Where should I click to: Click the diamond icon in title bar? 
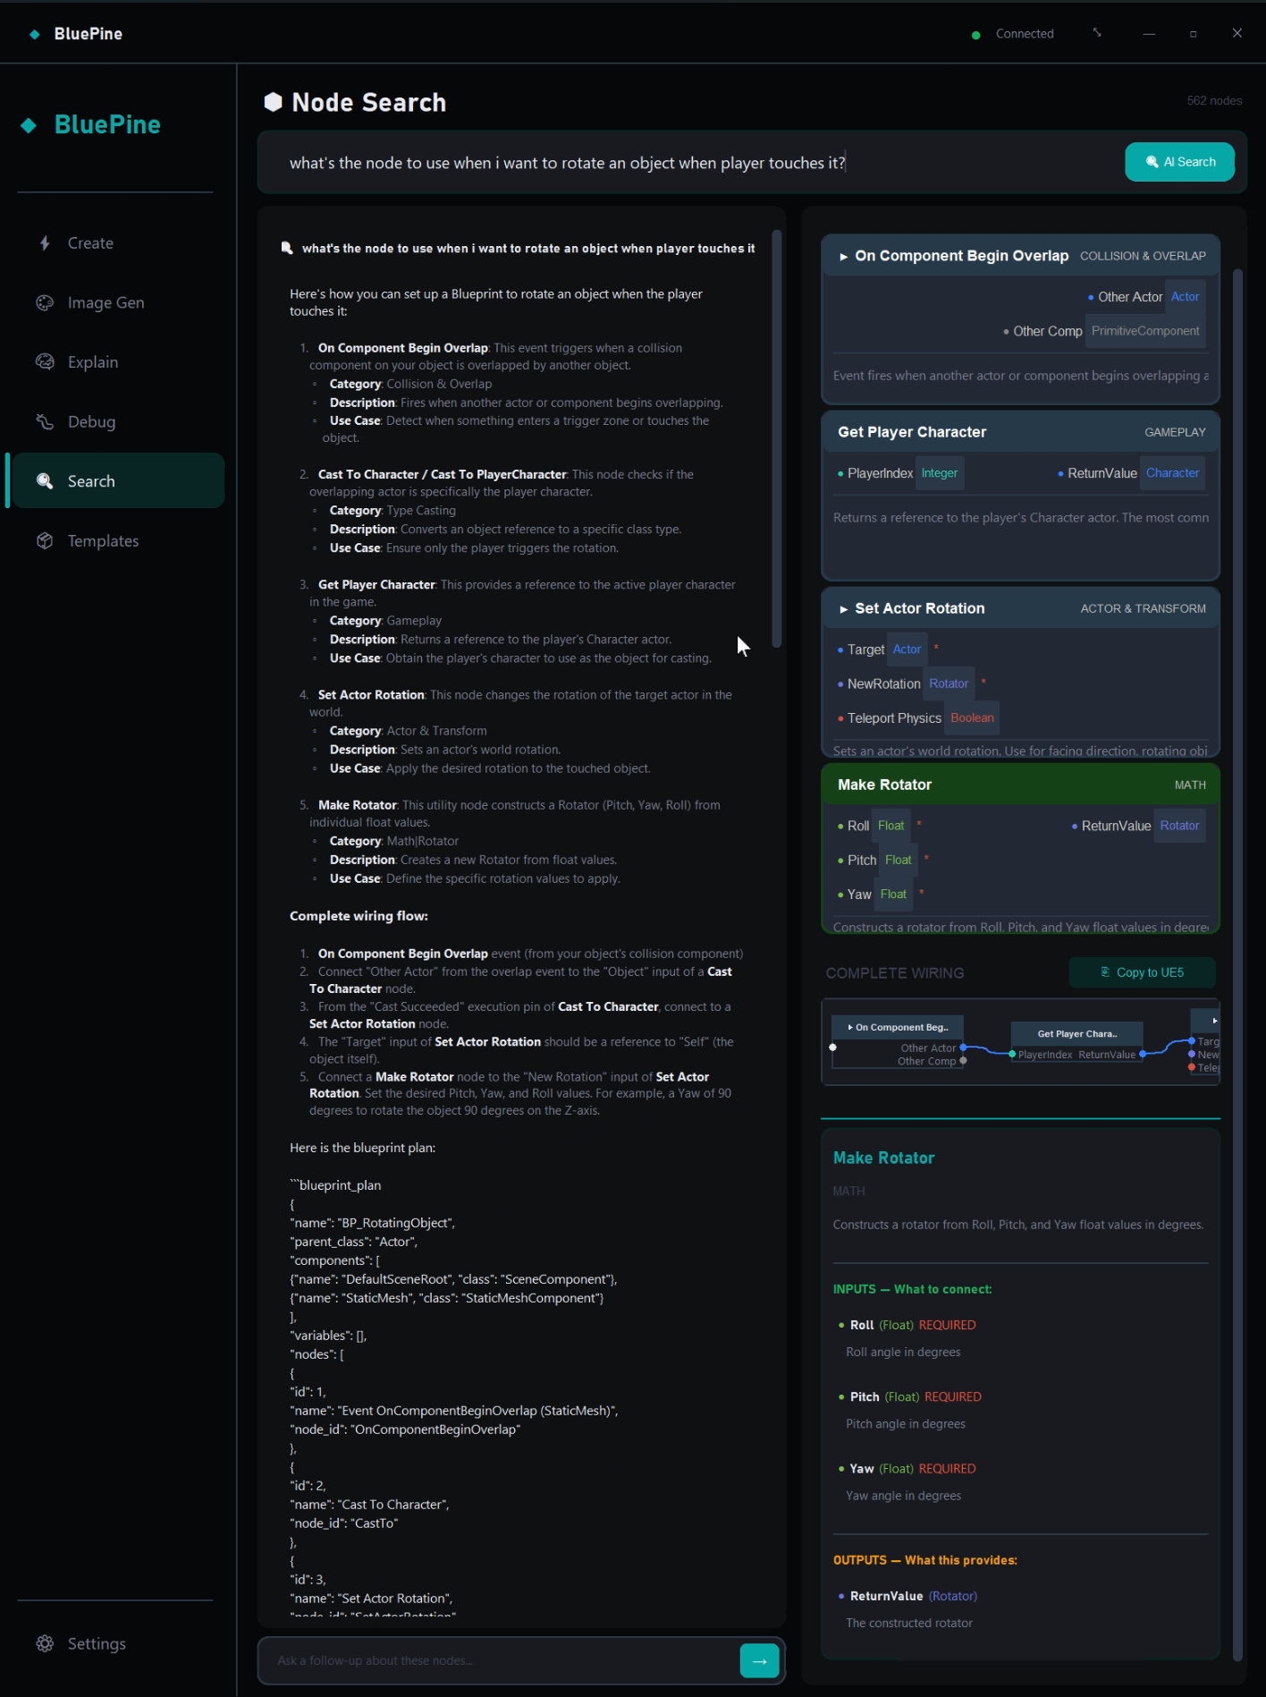[35, 34]
